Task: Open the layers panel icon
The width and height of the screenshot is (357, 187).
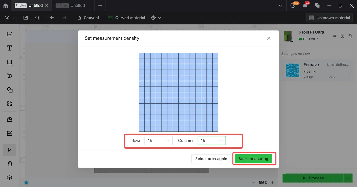Action: [9, 178]
